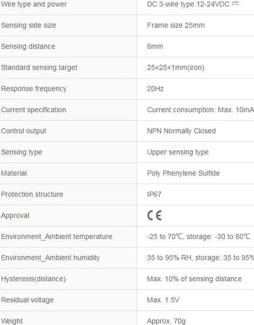Select the 'Approx. 70g' weight value

pyautogui.click(x=166, y=321)
